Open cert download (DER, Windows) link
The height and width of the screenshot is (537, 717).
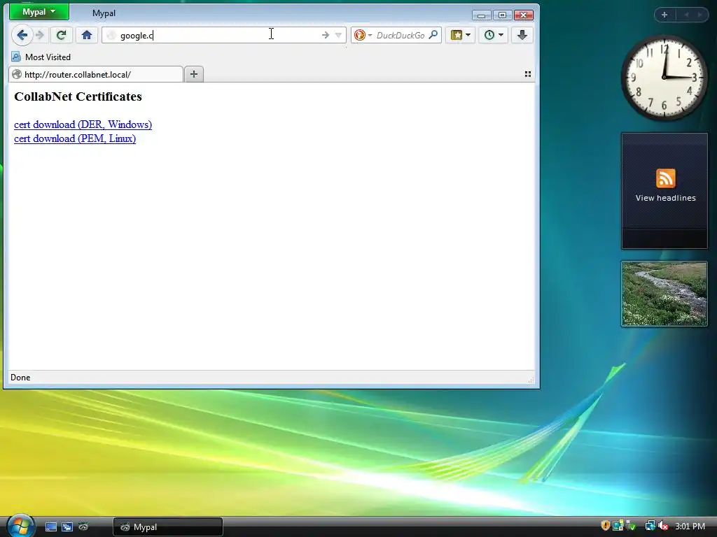pyautogui.click(x=83, y=124)
